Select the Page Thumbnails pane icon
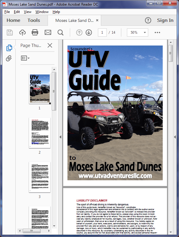Viewport: 179px width, 237px height. coord(9,48)
